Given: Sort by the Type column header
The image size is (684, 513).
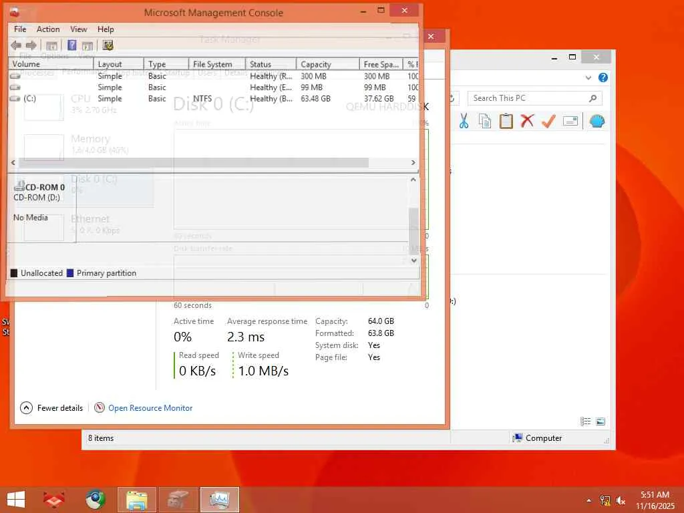Looking at the screenshot, I should point(166,64).
